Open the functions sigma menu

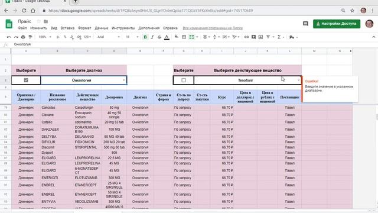click(x=280, y=37)
